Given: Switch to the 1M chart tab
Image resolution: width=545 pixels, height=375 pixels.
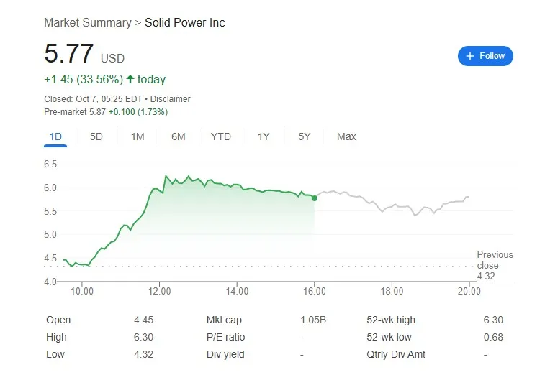Looking at the screenshot, I should (x=138, y=136).
